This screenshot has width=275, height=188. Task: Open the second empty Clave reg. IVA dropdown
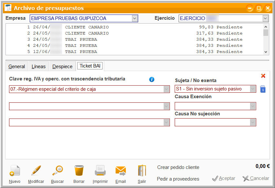point(166,106)
